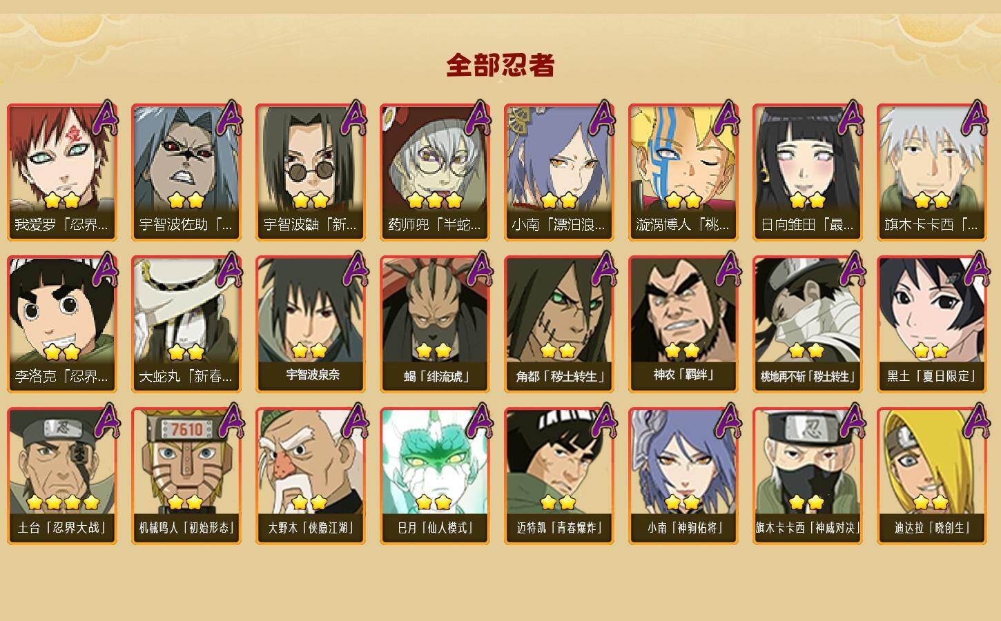Choose the 漩涡博人 character portrait

(x=683, y=172)
